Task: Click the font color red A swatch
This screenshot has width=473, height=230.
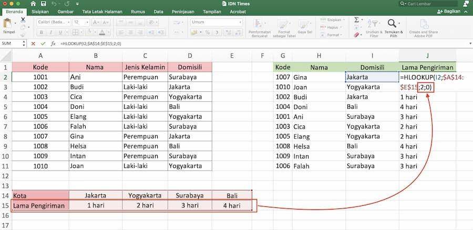Action: pyautogui.click(x=102, y=32)
